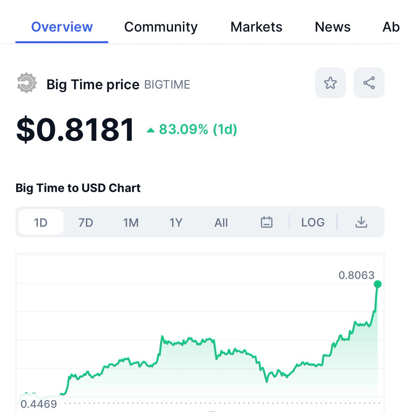The width and height of the screenshot is (400, 412).
Task: Click the 83.09% (1d) change indicator
Action: point(192,129)
